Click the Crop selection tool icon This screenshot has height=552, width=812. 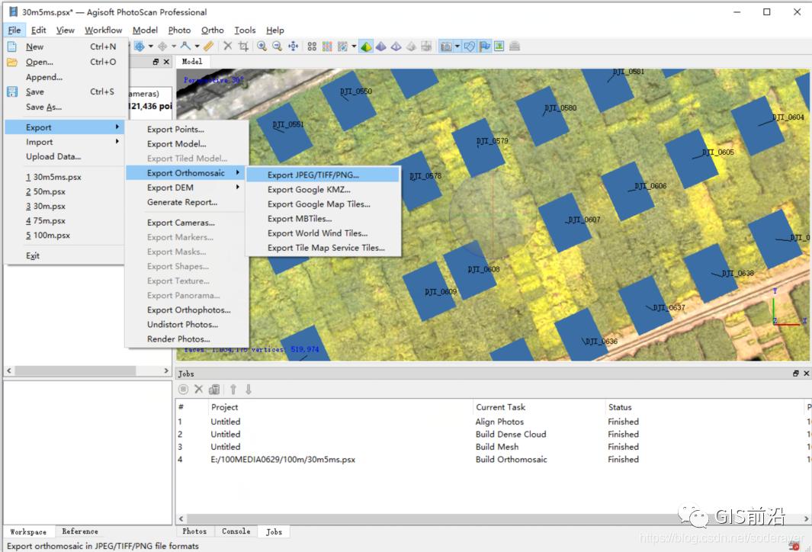pos(243,47)
